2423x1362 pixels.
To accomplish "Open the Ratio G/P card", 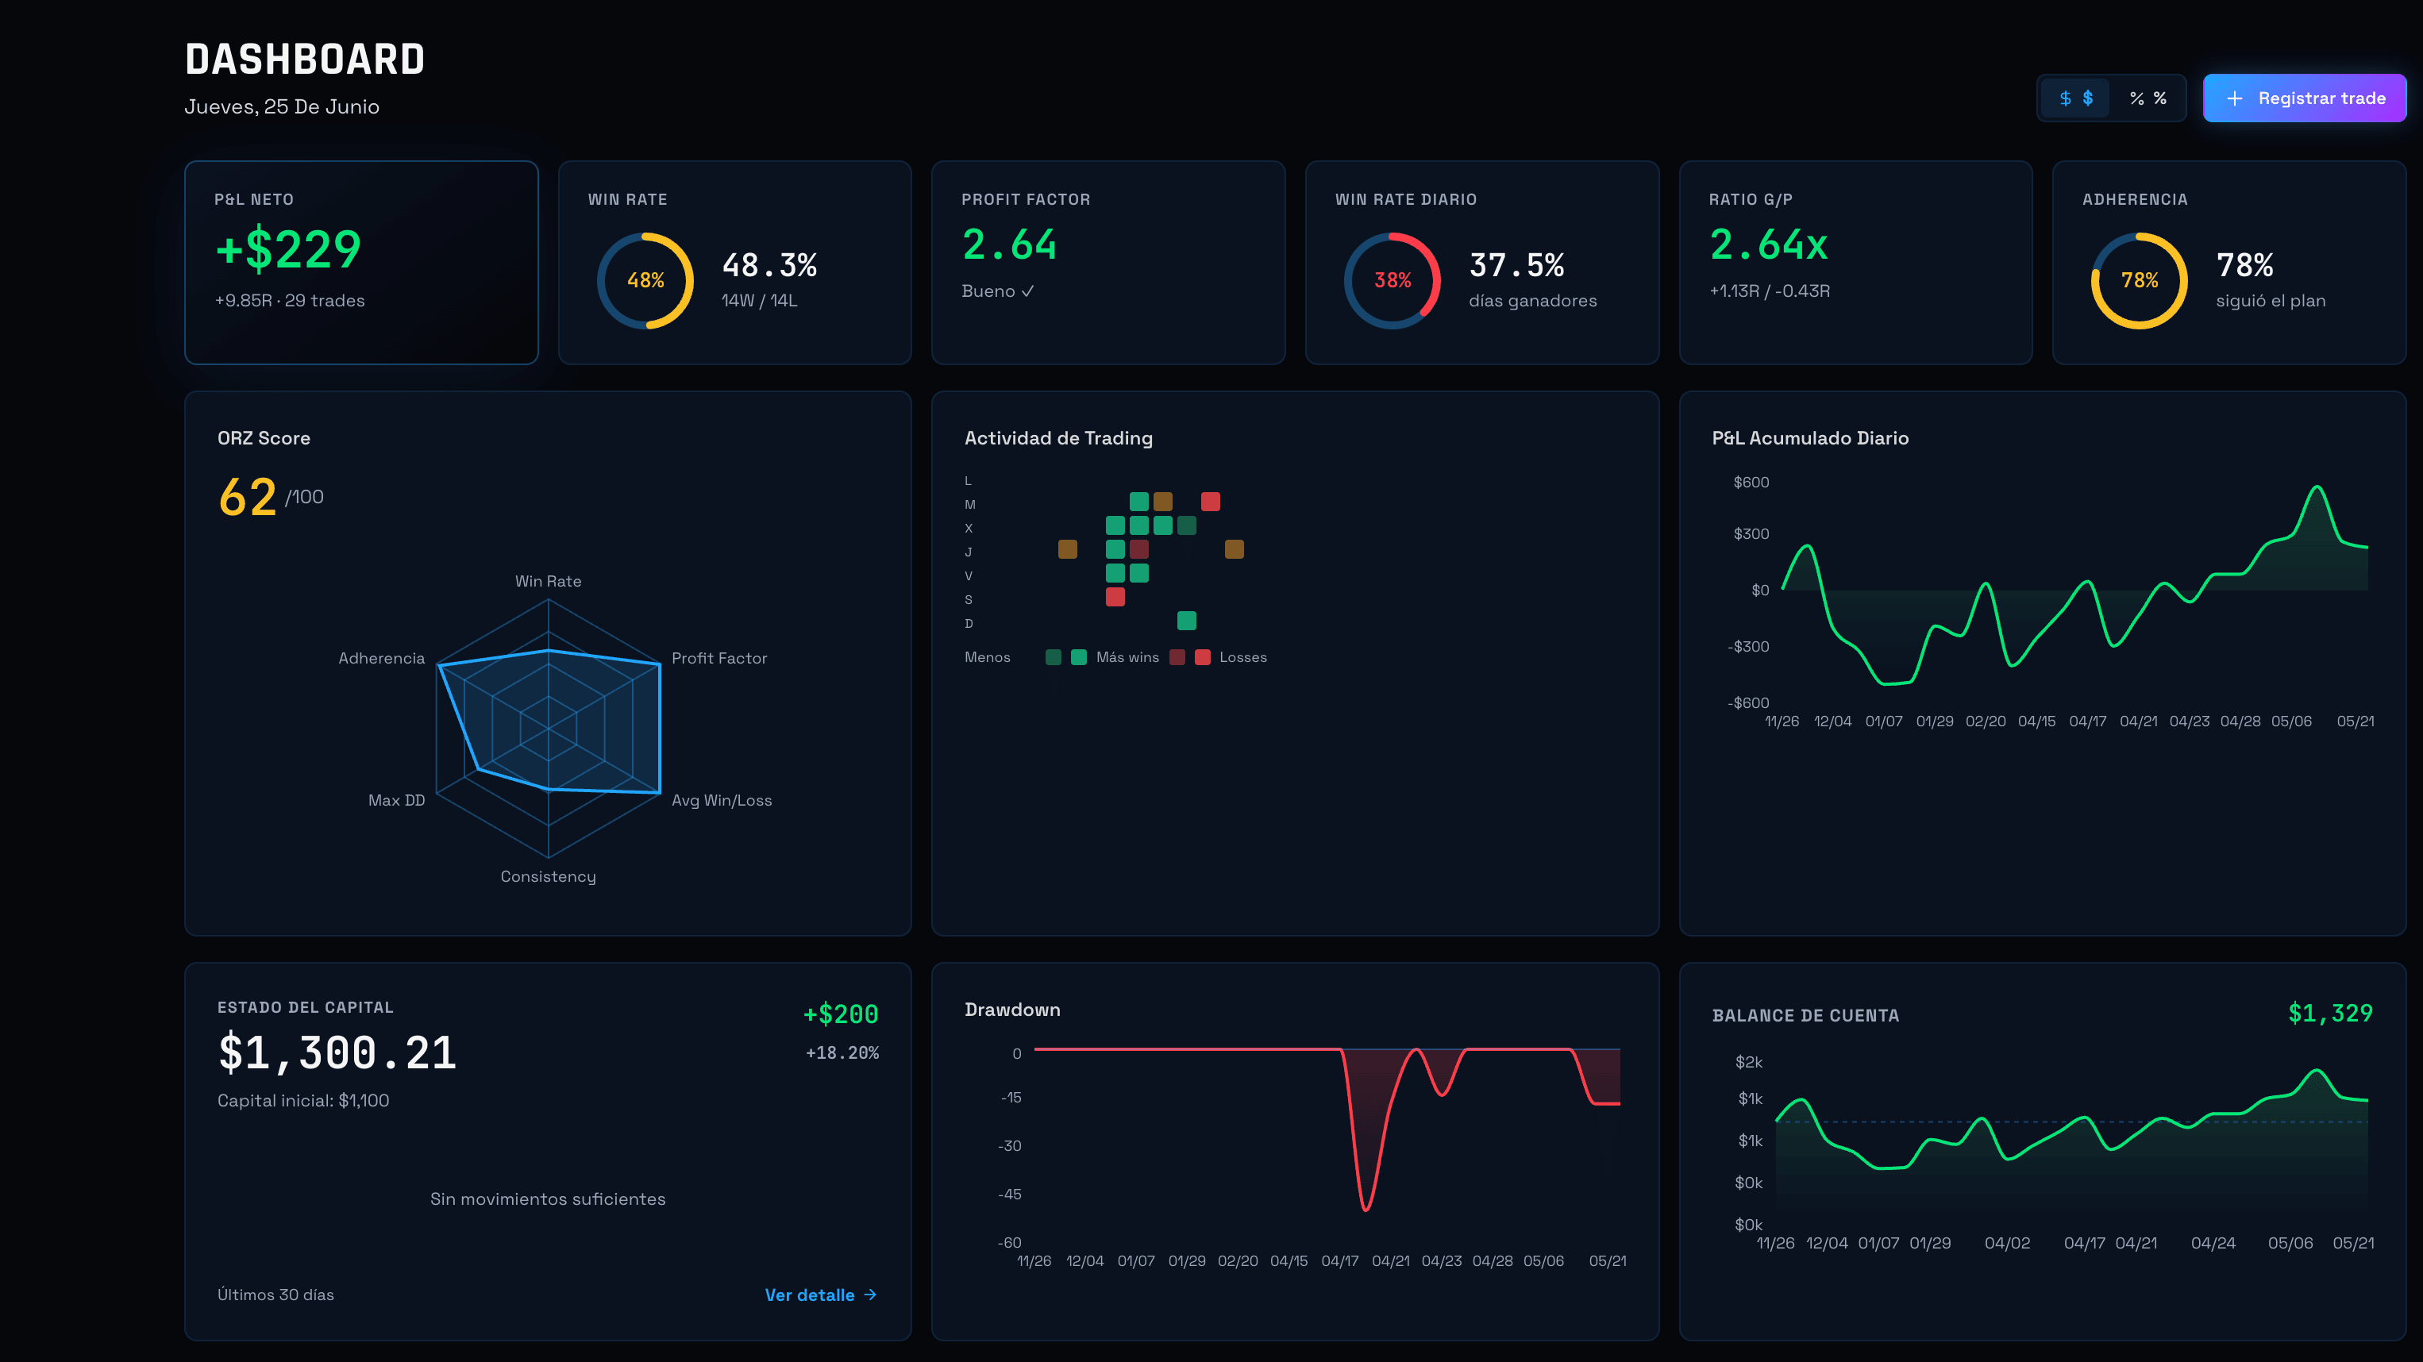I will click(1855, 263).
